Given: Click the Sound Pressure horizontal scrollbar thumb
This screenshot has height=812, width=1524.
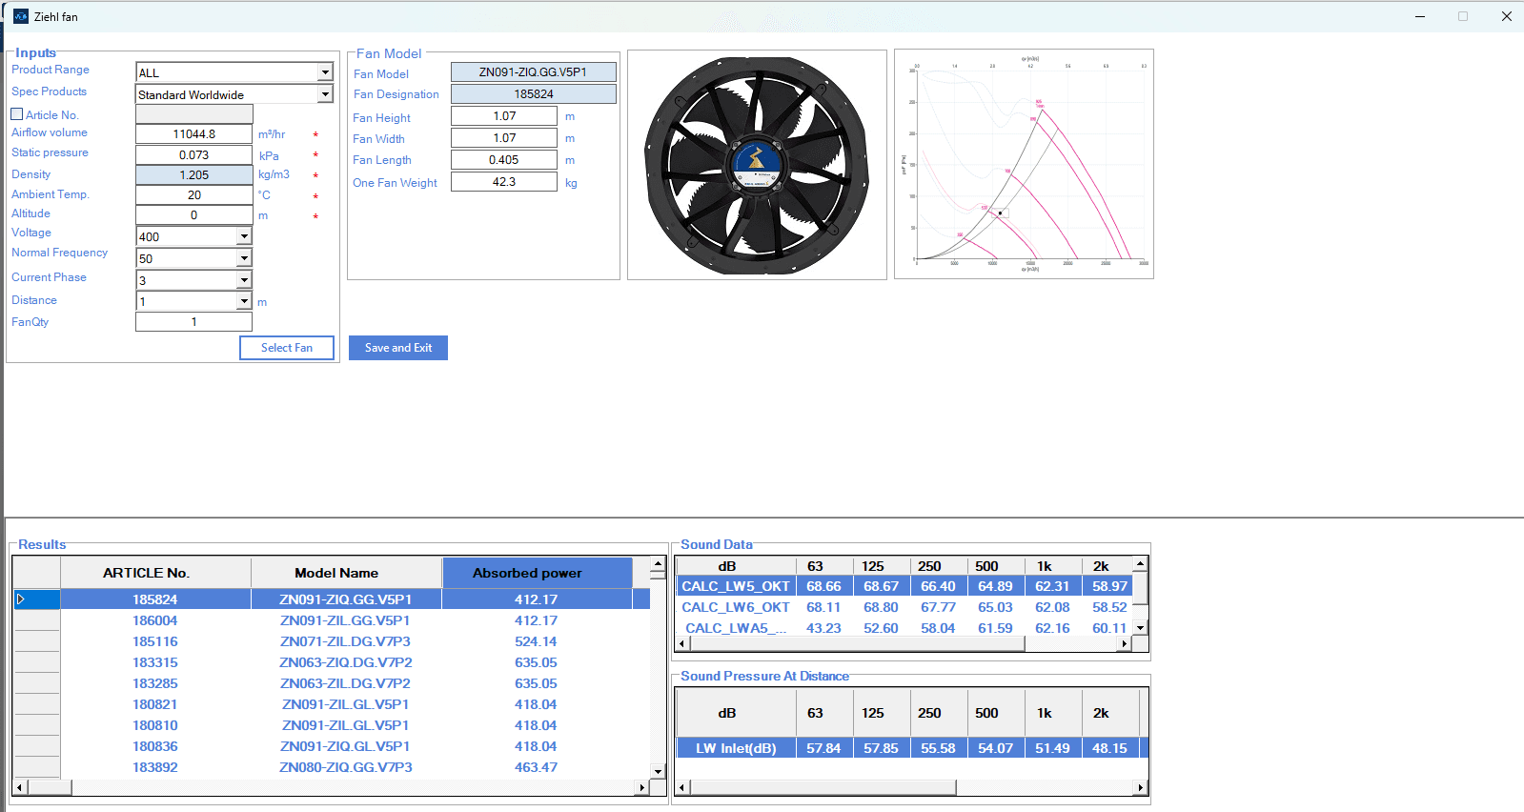Looking at the screenshot, I should tap(823, 787).
